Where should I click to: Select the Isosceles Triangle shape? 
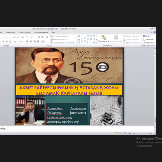[79, 39]
